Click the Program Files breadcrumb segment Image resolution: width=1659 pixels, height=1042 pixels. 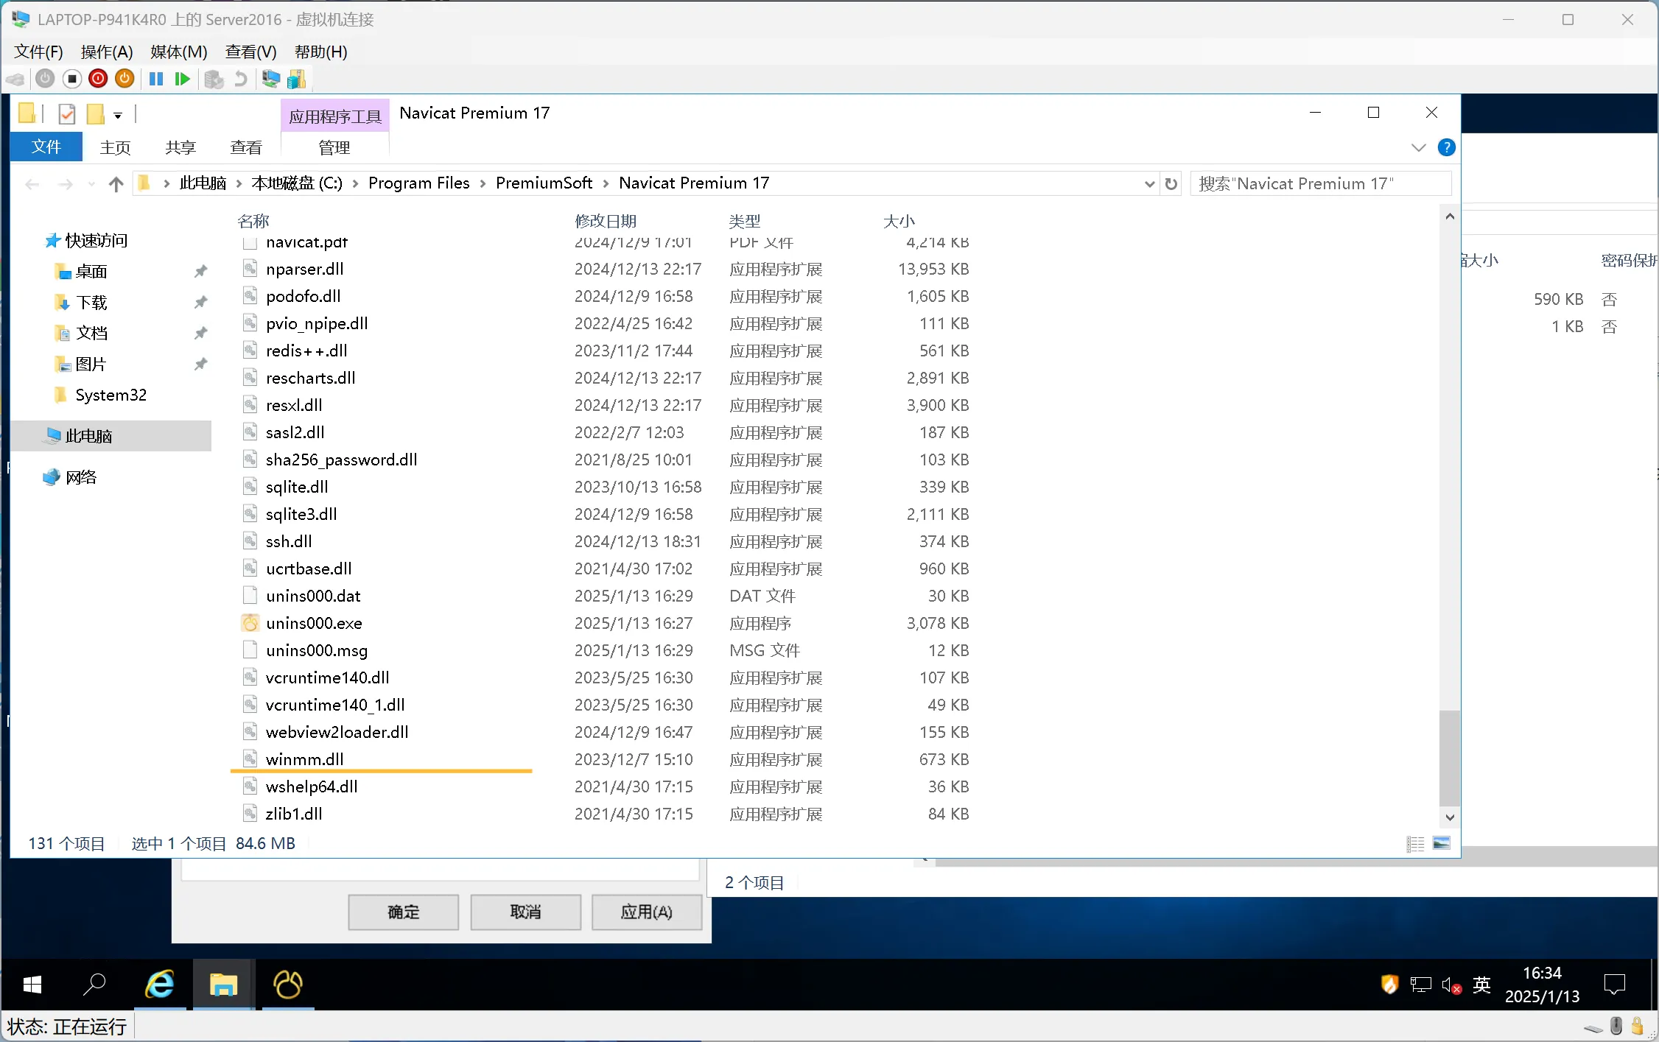(x=419, y=183)
